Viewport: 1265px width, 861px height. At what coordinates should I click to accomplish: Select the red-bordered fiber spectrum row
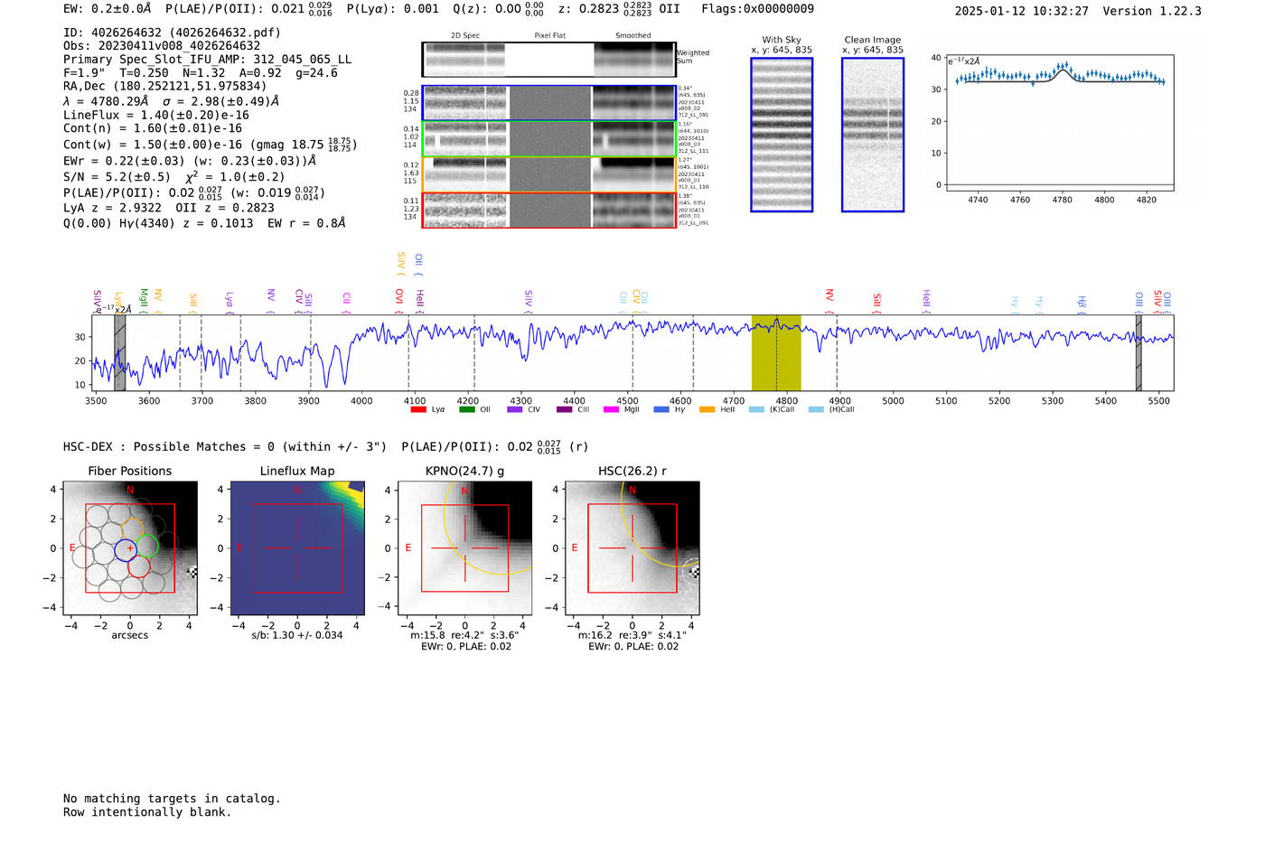tap(548, 210)
